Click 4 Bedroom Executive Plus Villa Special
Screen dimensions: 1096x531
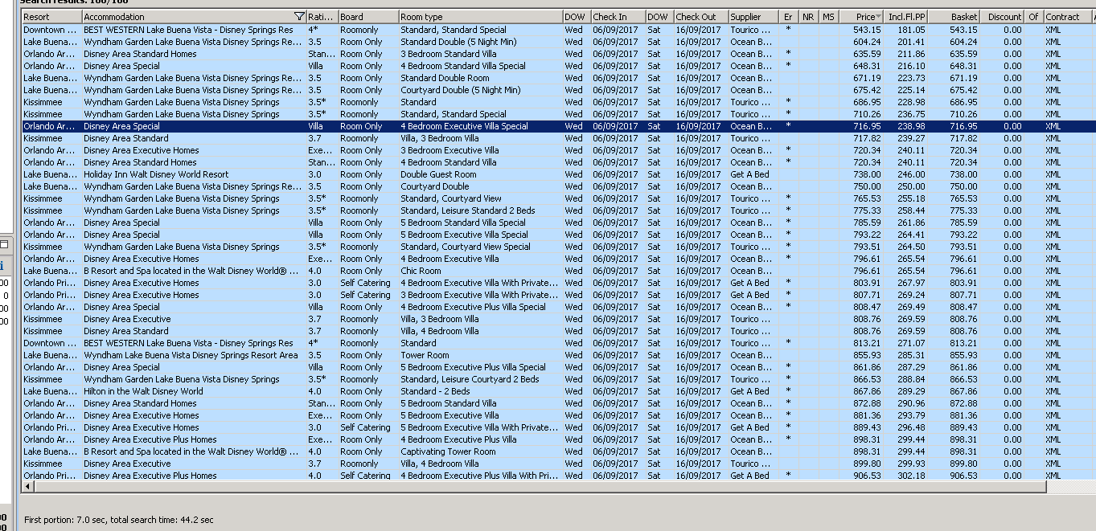tap(473, 307)
